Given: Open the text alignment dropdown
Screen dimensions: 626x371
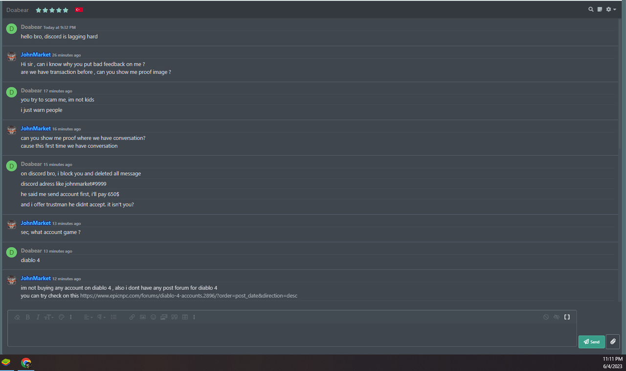Looking at the screenshot, I should tap(88, 317).
